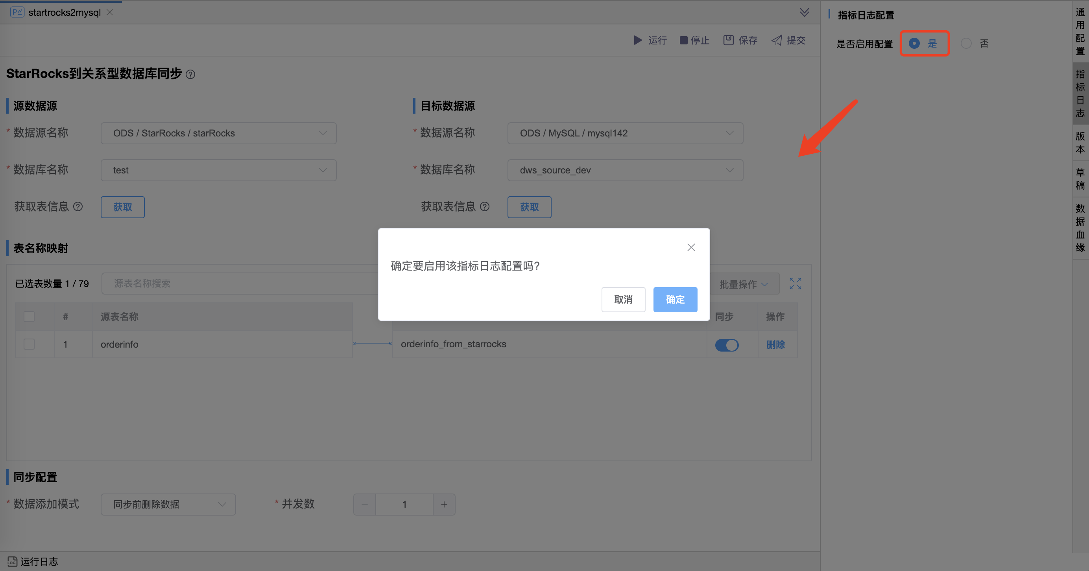Image resolution: width=1089 pixels, height=571 pixels.
Task: Switch to the 版本 side tab
Action: (x=1080, y=142)
